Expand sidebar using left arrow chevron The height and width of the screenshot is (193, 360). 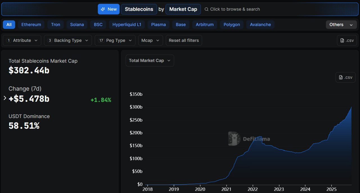pyautogui.click(x=5, y=98)
